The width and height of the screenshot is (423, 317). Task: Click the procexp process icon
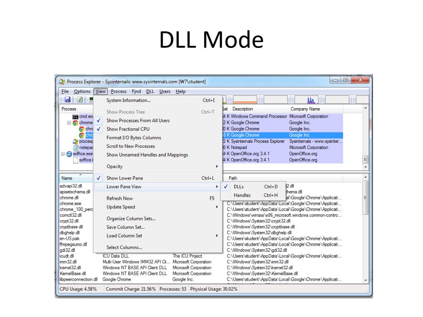point(75,141)
